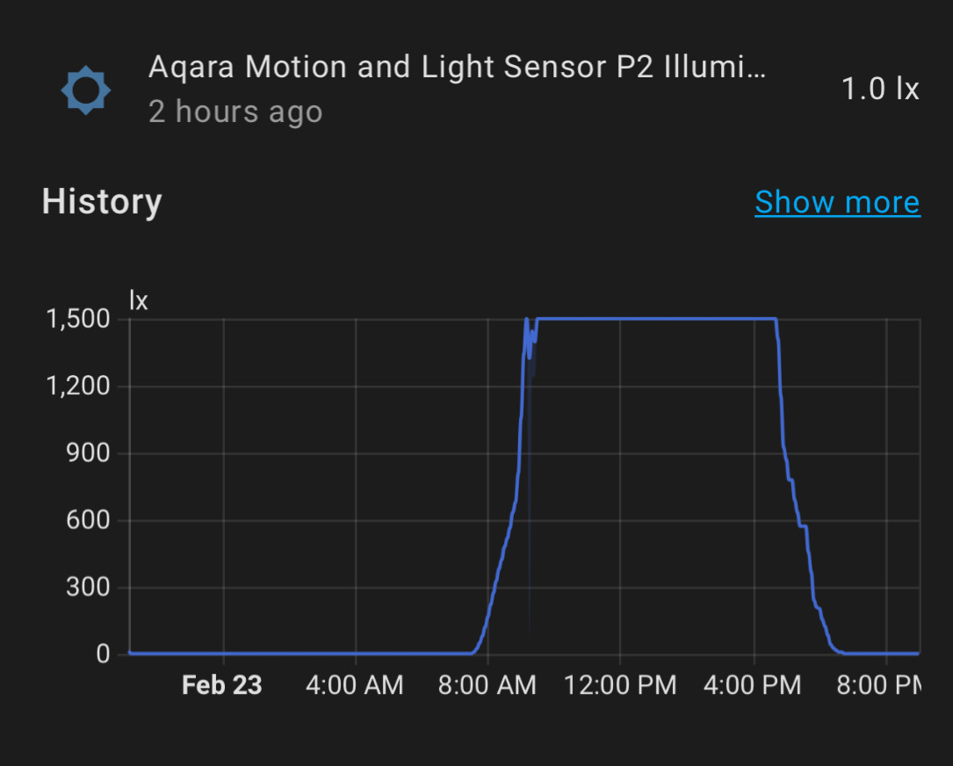This screenshot has height=766, width=953.
Task: Click the lx unit label above the chart
Action: point(139,300)
